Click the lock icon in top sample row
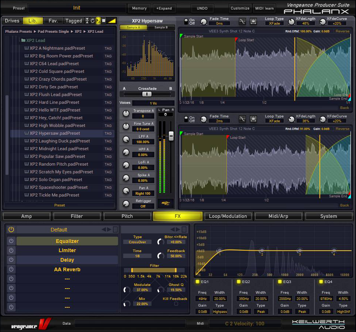The height and width of the screenshot is (332, 356). pos(253,21)
